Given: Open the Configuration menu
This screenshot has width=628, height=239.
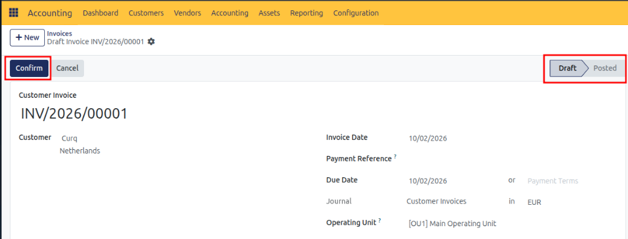Looking at the screenshot, I should (x=356, y=13).
